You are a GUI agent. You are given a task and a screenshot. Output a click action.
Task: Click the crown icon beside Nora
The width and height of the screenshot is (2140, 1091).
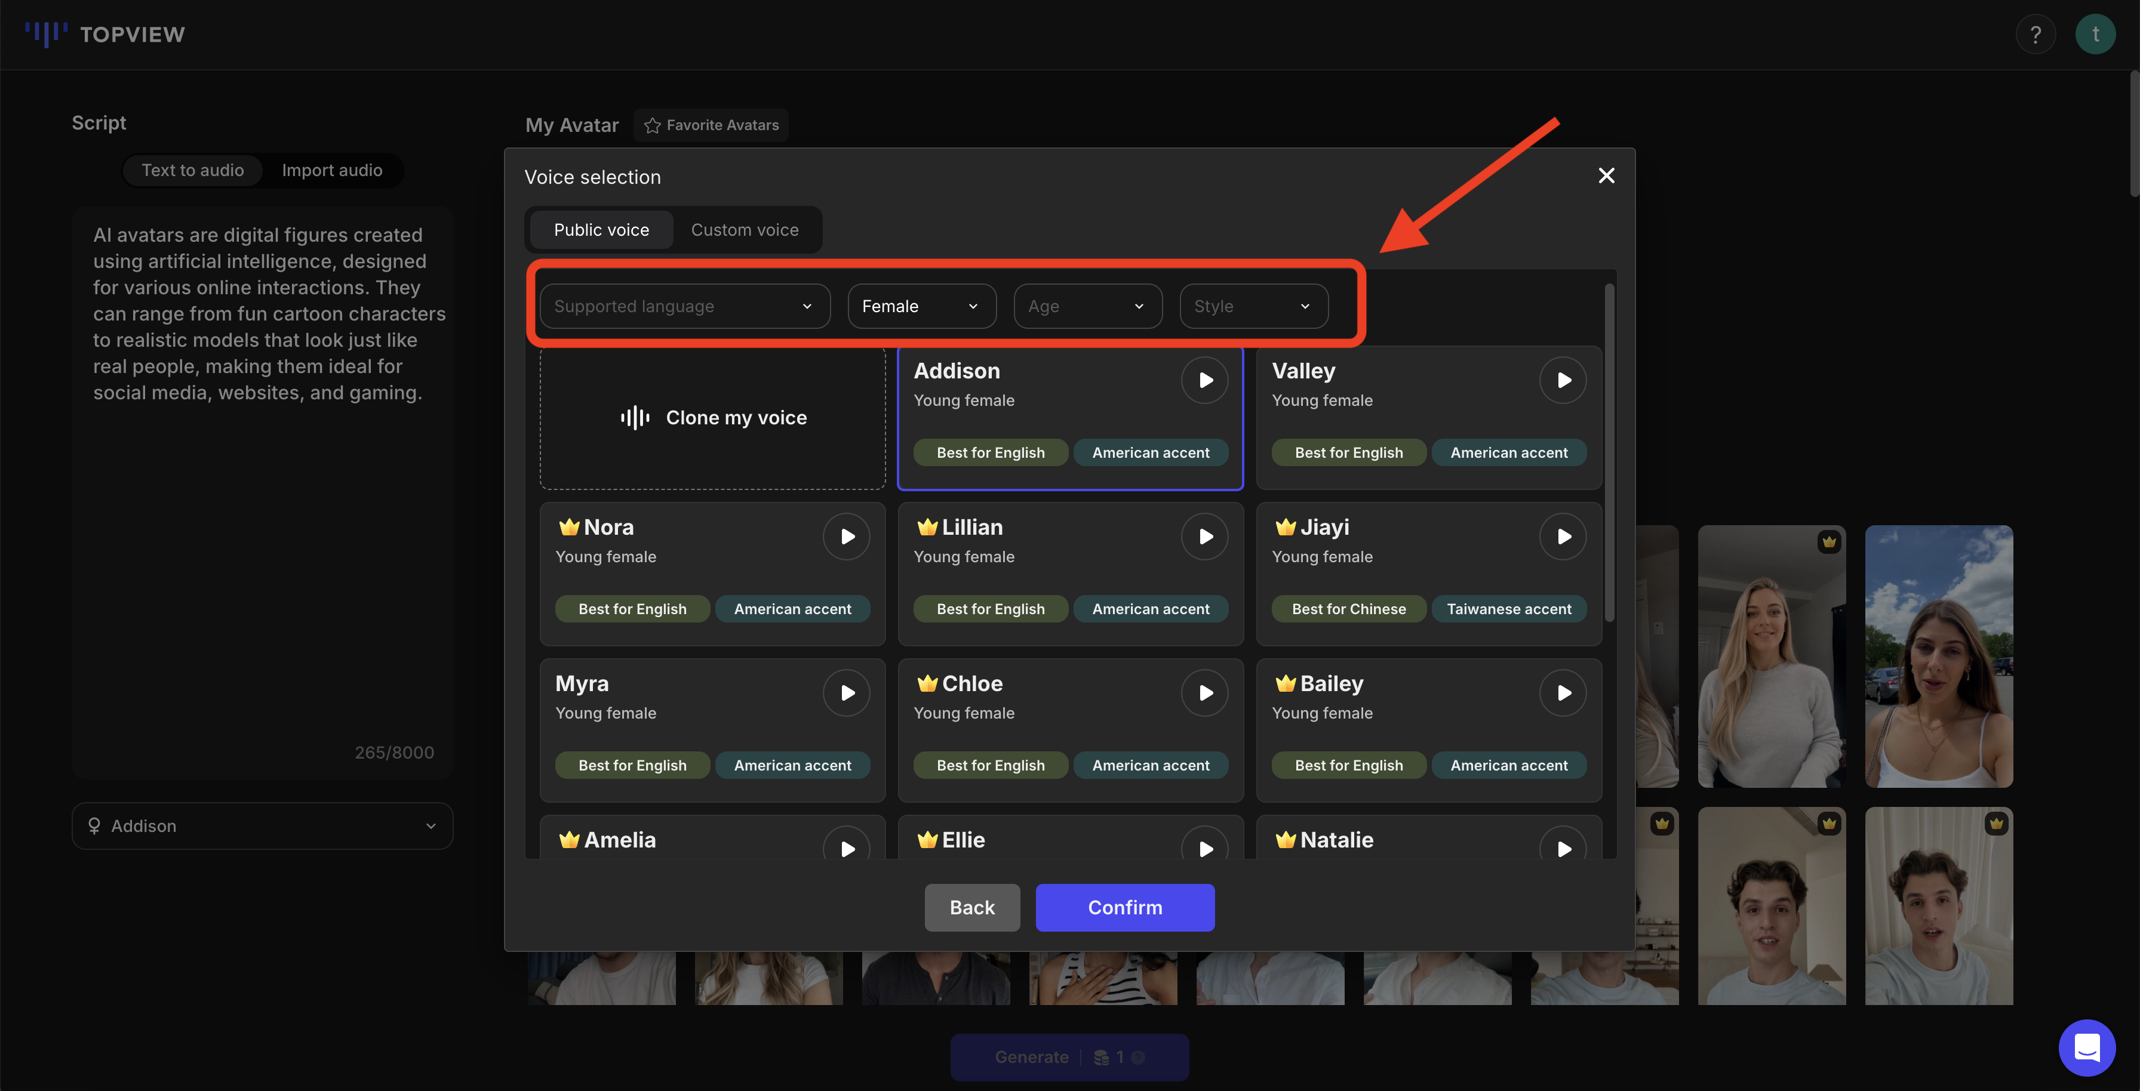(569, 526)
